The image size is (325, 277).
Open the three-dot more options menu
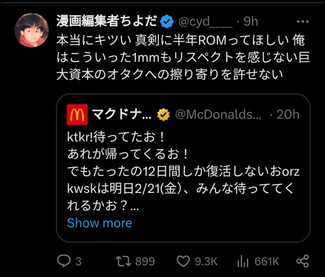click(302, 21)
